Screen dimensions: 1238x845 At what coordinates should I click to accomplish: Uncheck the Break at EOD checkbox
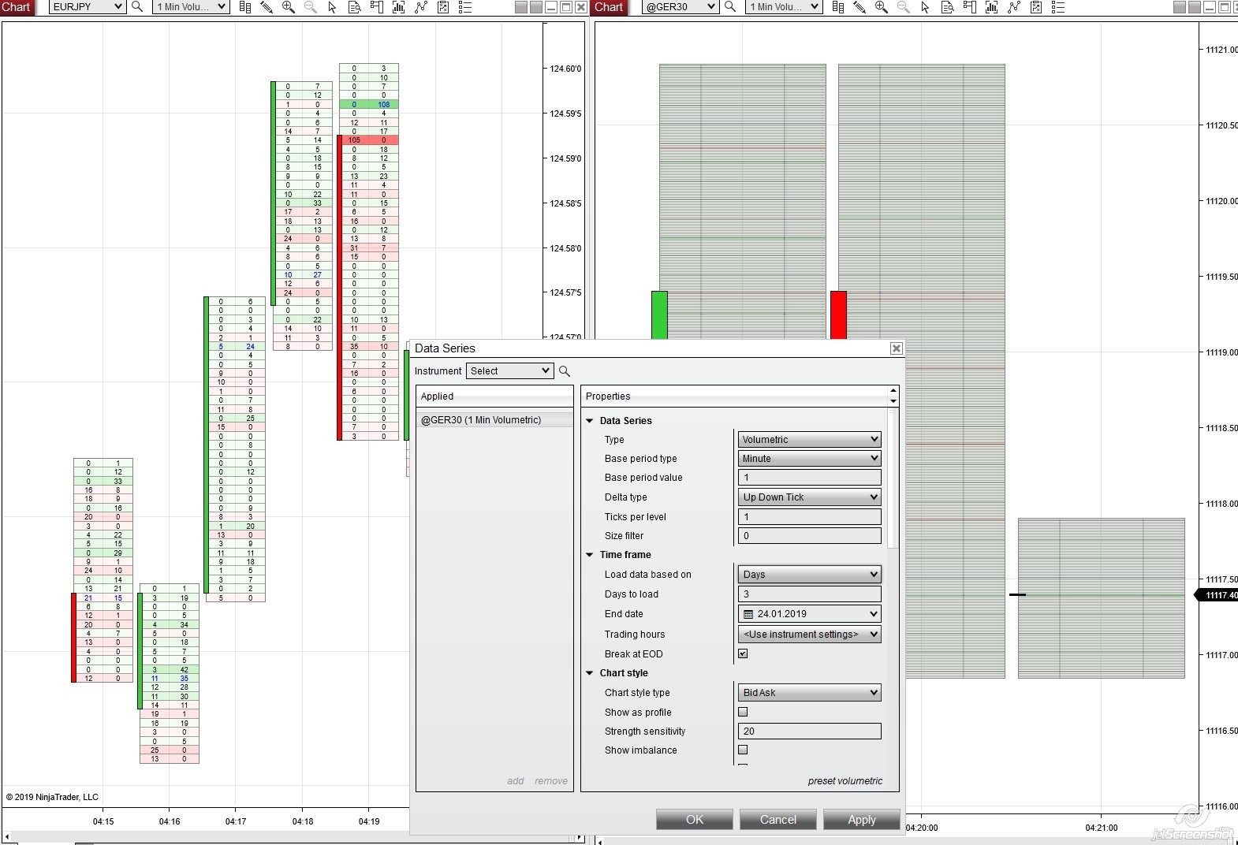743,653
